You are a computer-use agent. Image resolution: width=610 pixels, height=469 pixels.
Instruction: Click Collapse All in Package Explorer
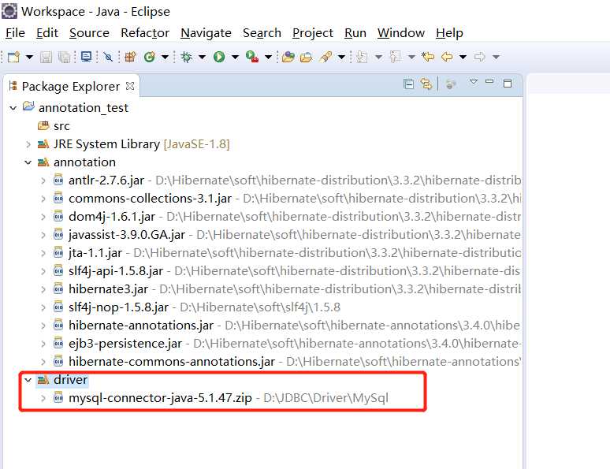[408, 84]
